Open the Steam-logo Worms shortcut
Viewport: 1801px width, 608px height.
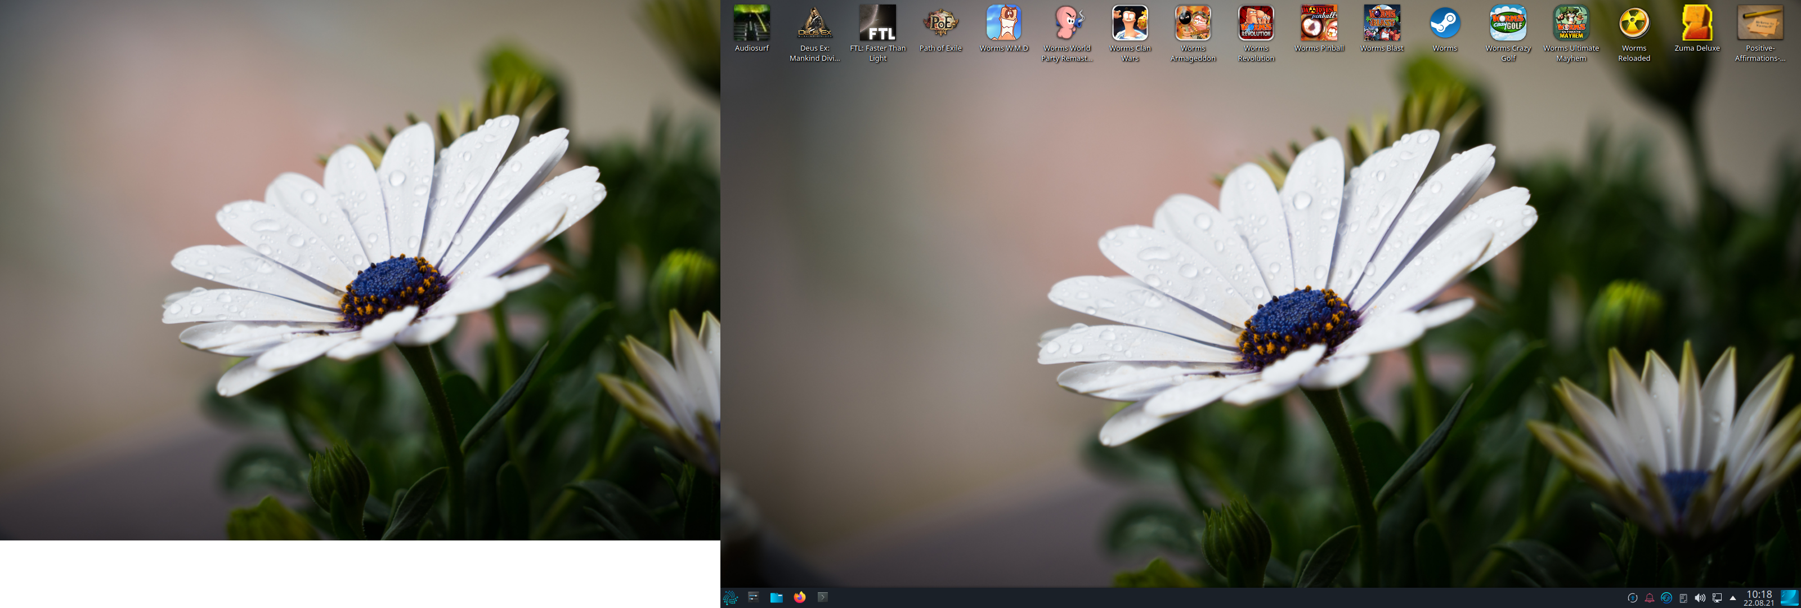click(x=1444, y=23)
